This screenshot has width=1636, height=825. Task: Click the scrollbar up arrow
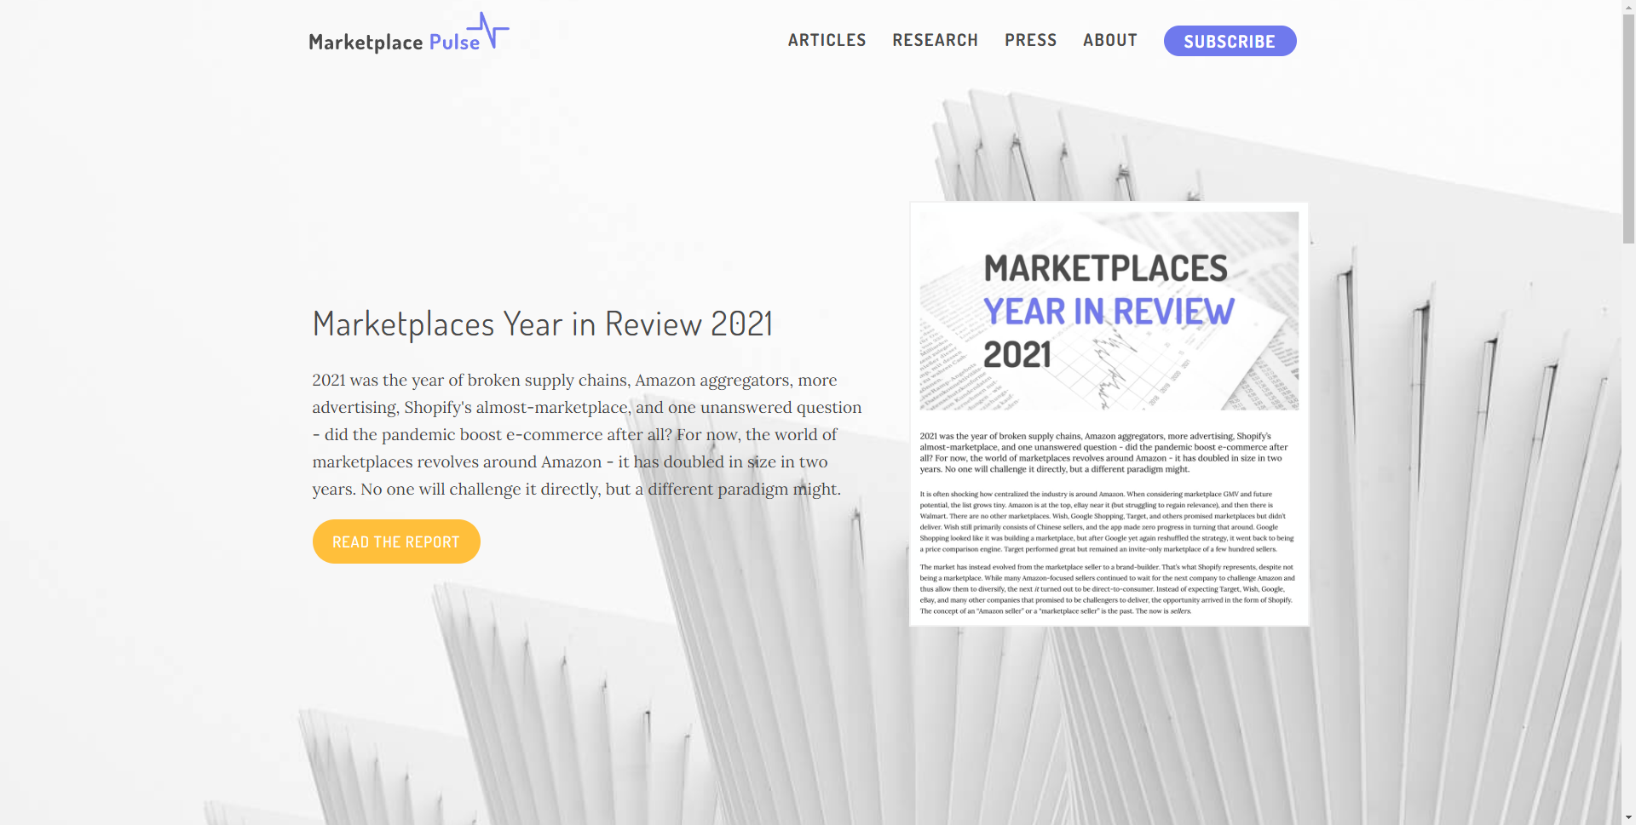tap(1628, 7)
